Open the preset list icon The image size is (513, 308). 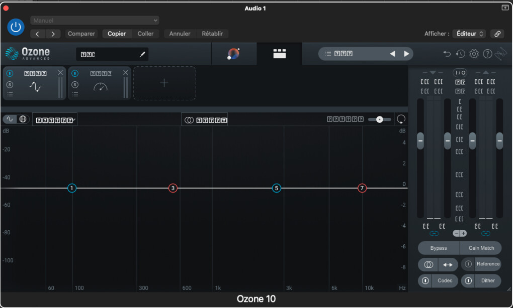coord(328,54)
